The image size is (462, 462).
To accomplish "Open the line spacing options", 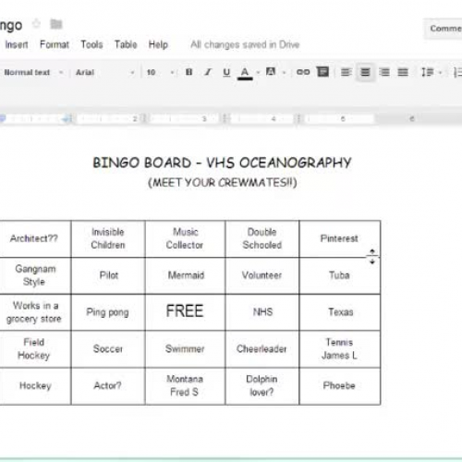I will click(x=429, y=72).
